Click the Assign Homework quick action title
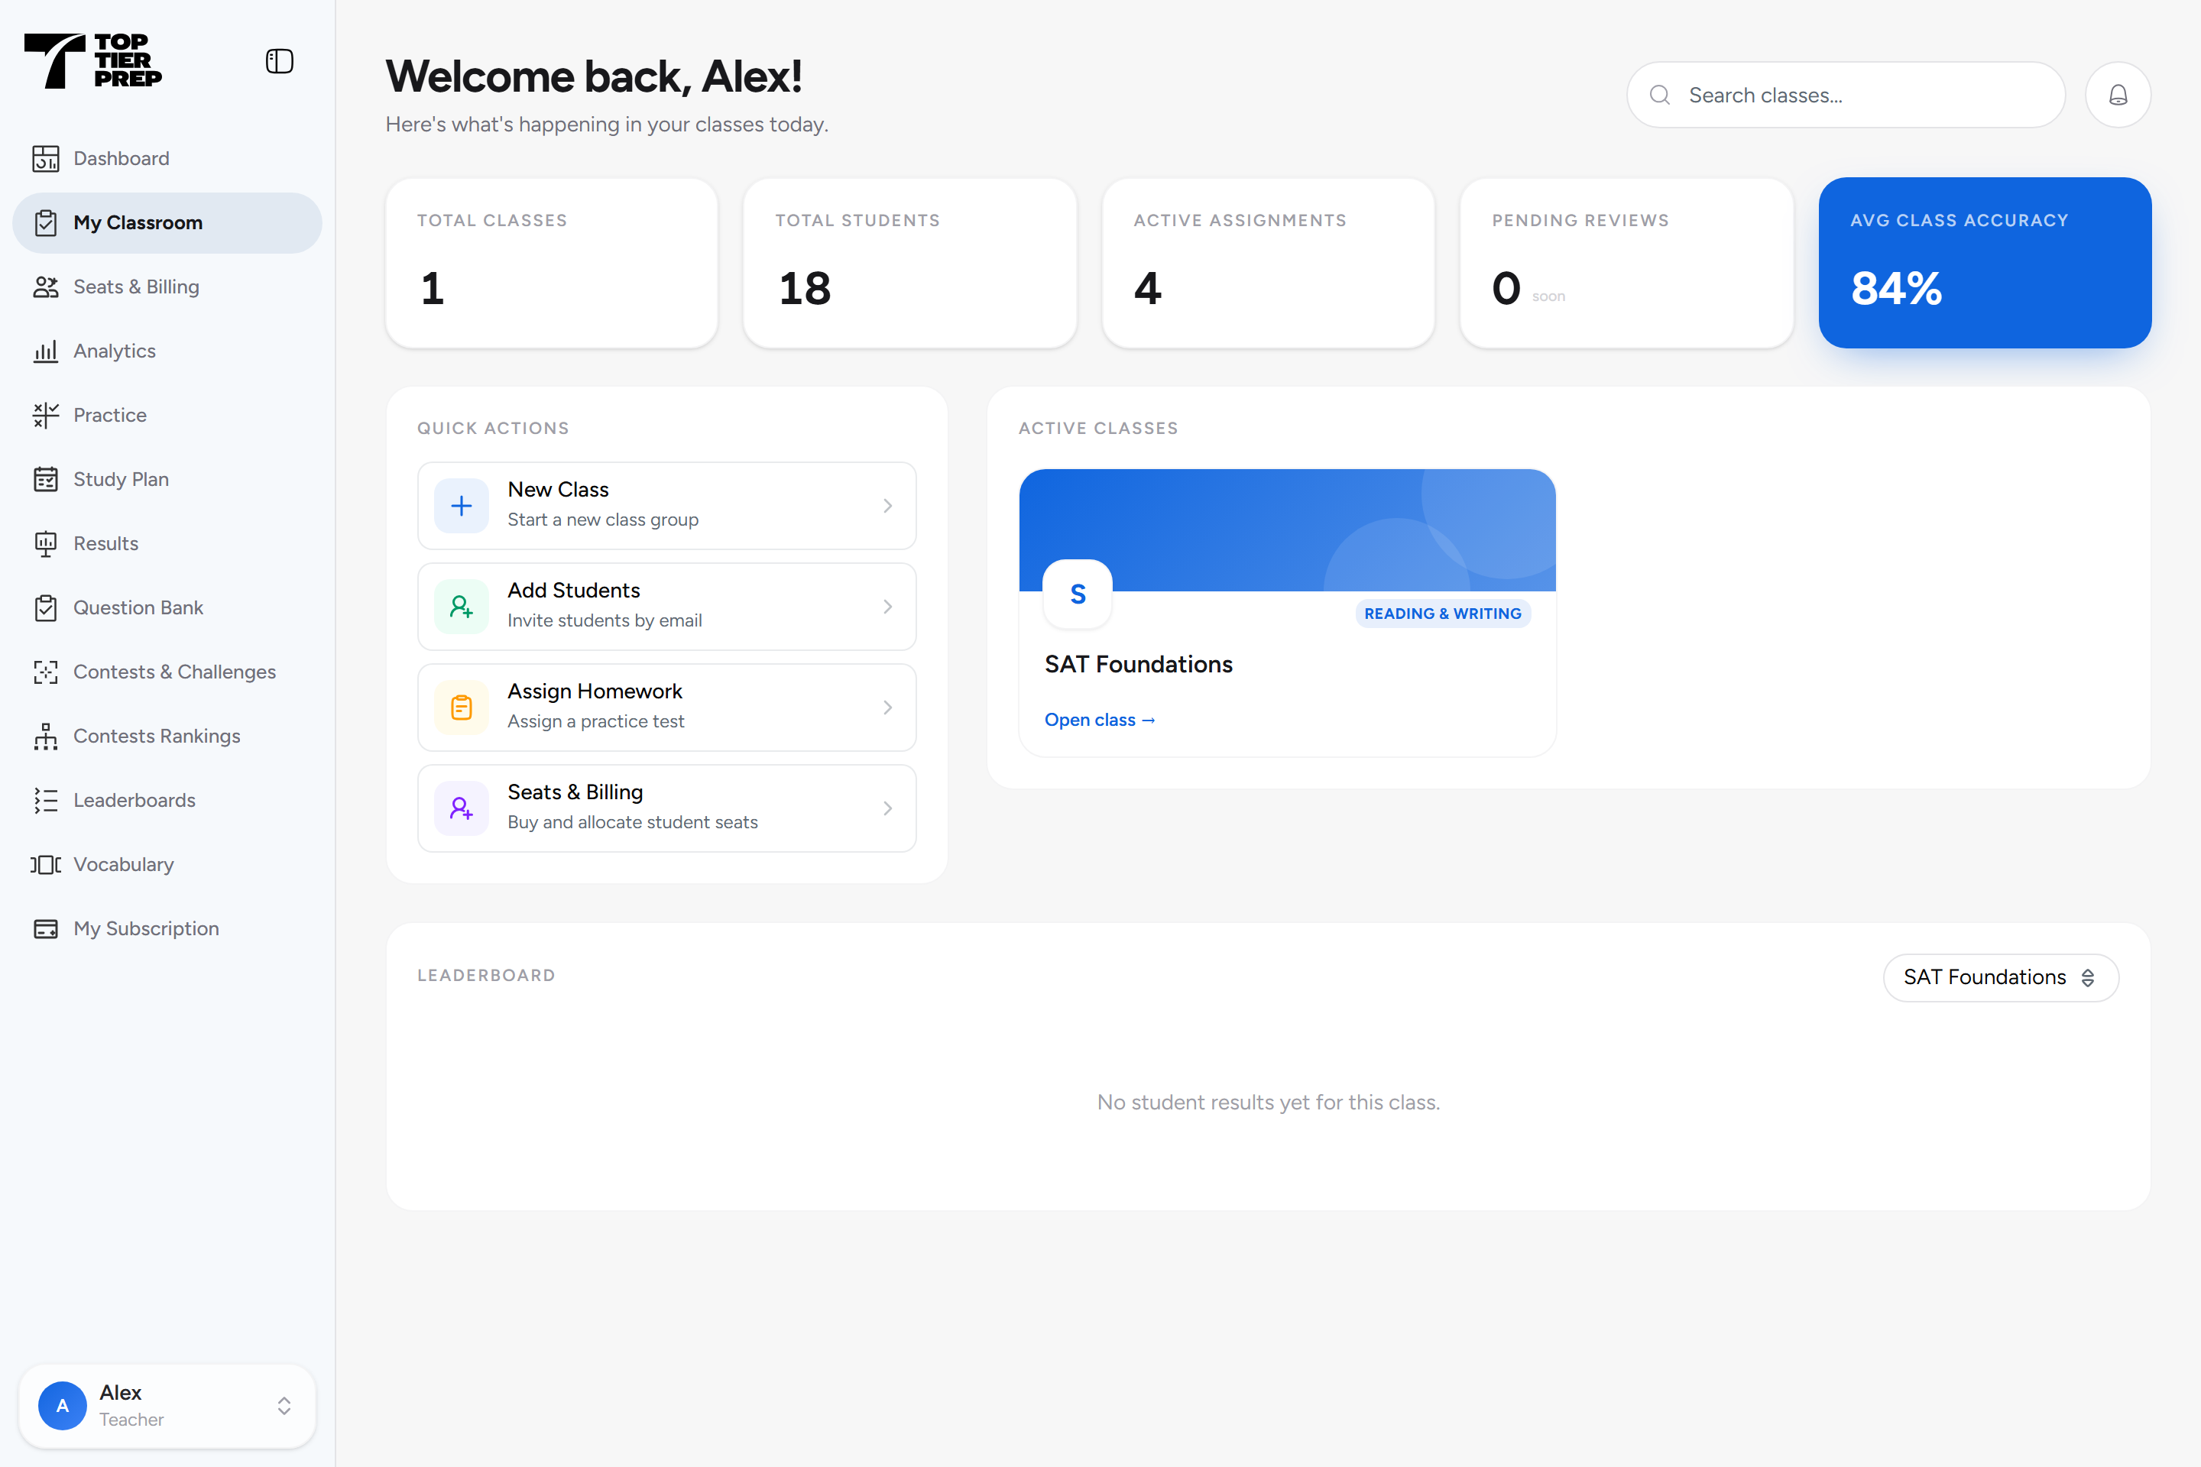 point(595,691)
